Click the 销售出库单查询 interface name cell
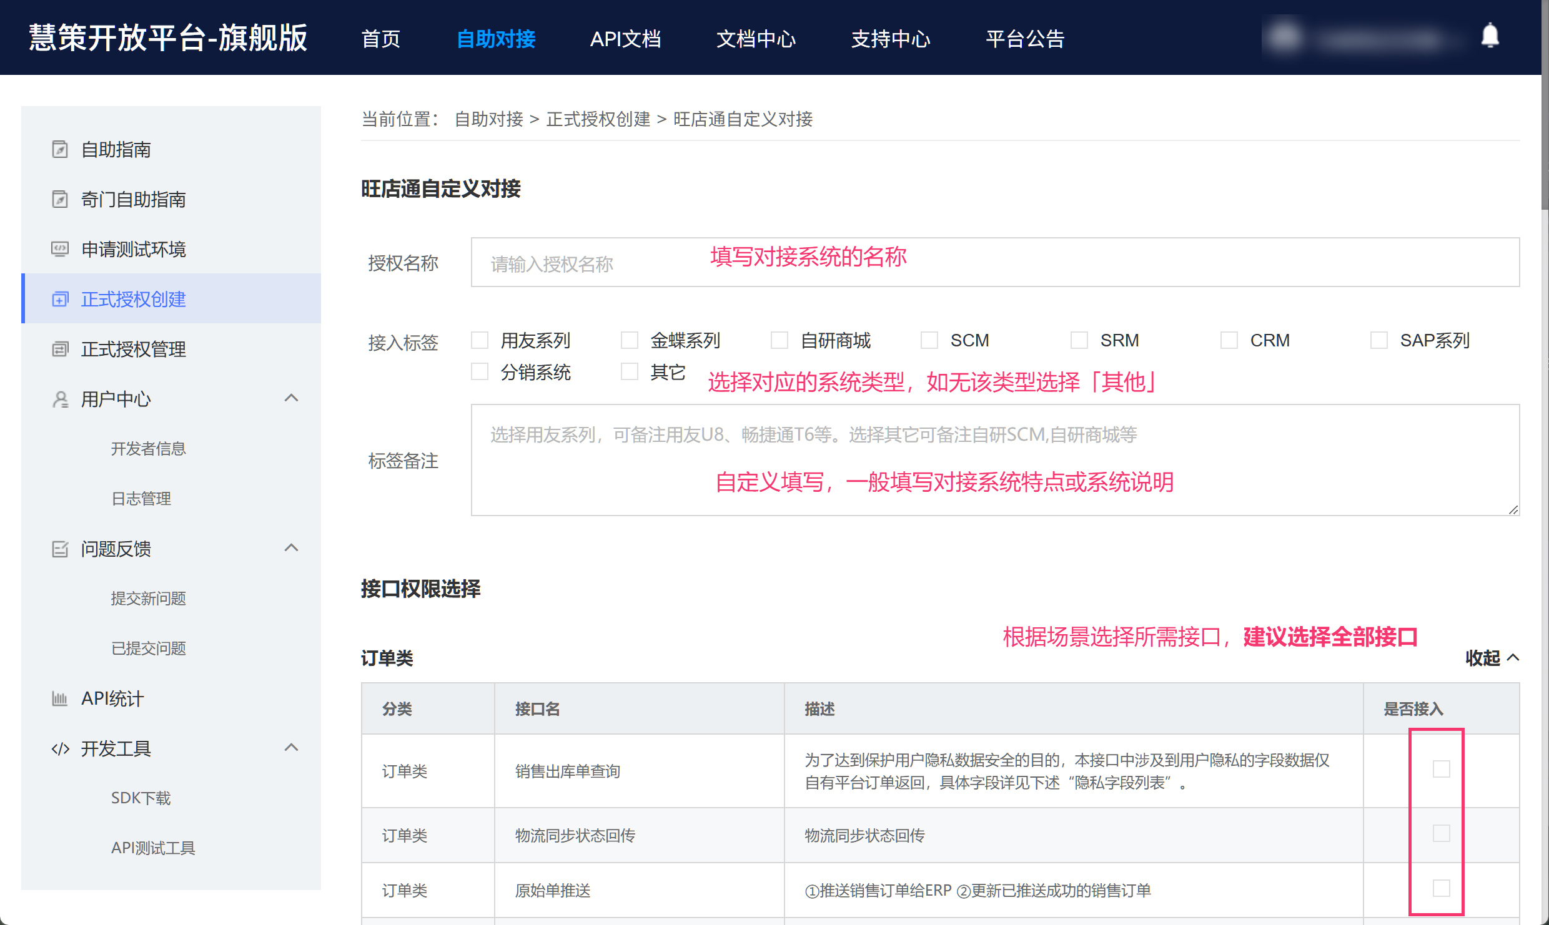 pyautogui.click(x=639, y=771)
